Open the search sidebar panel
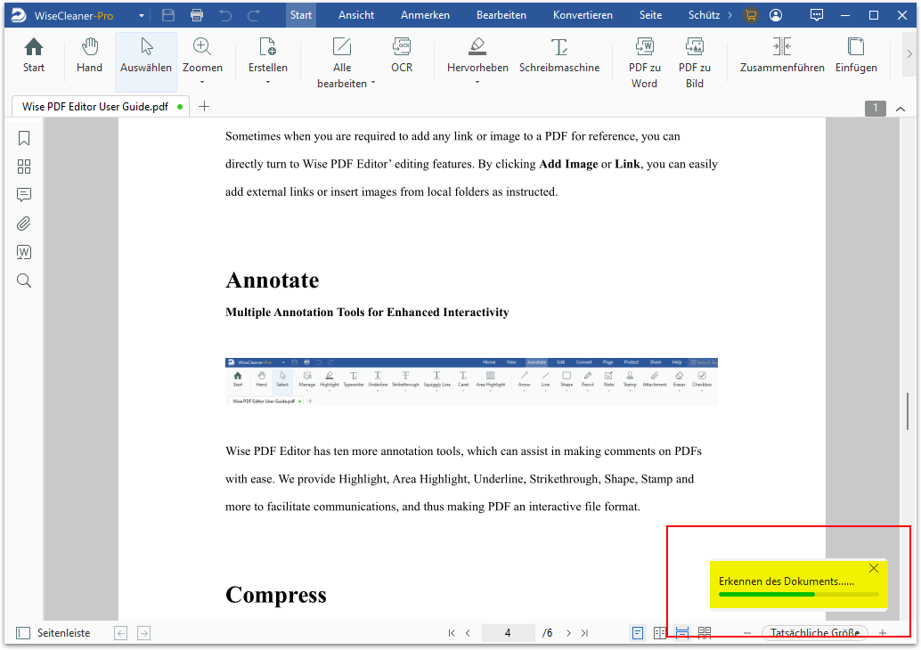921x650 pixels. 24,280
